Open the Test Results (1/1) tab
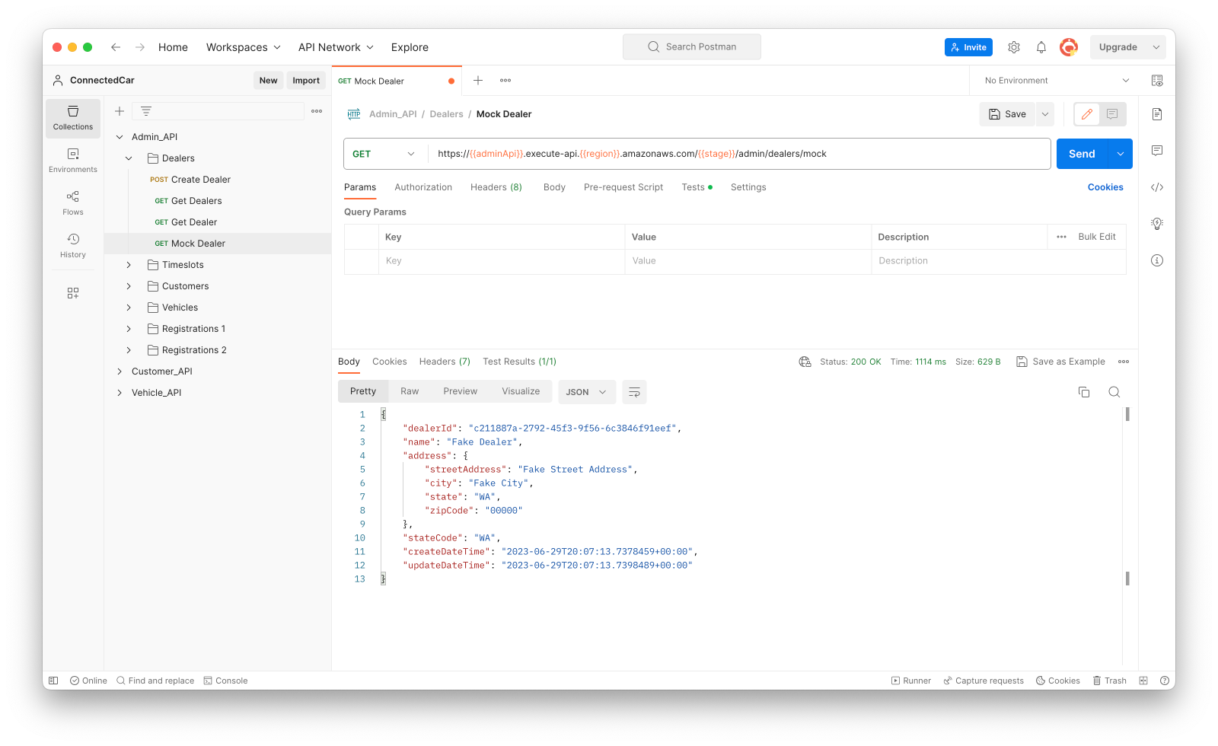The width and height of the screenshot is (1218, 746). [x=519, y=362]
